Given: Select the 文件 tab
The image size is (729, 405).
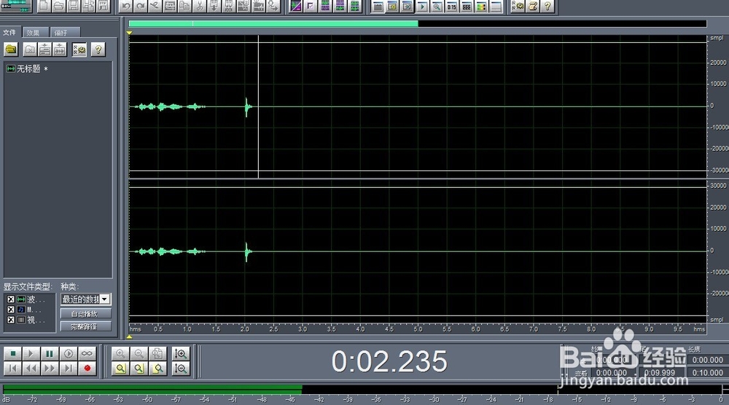Looking at the screenshot, I should tap(9, 33).
